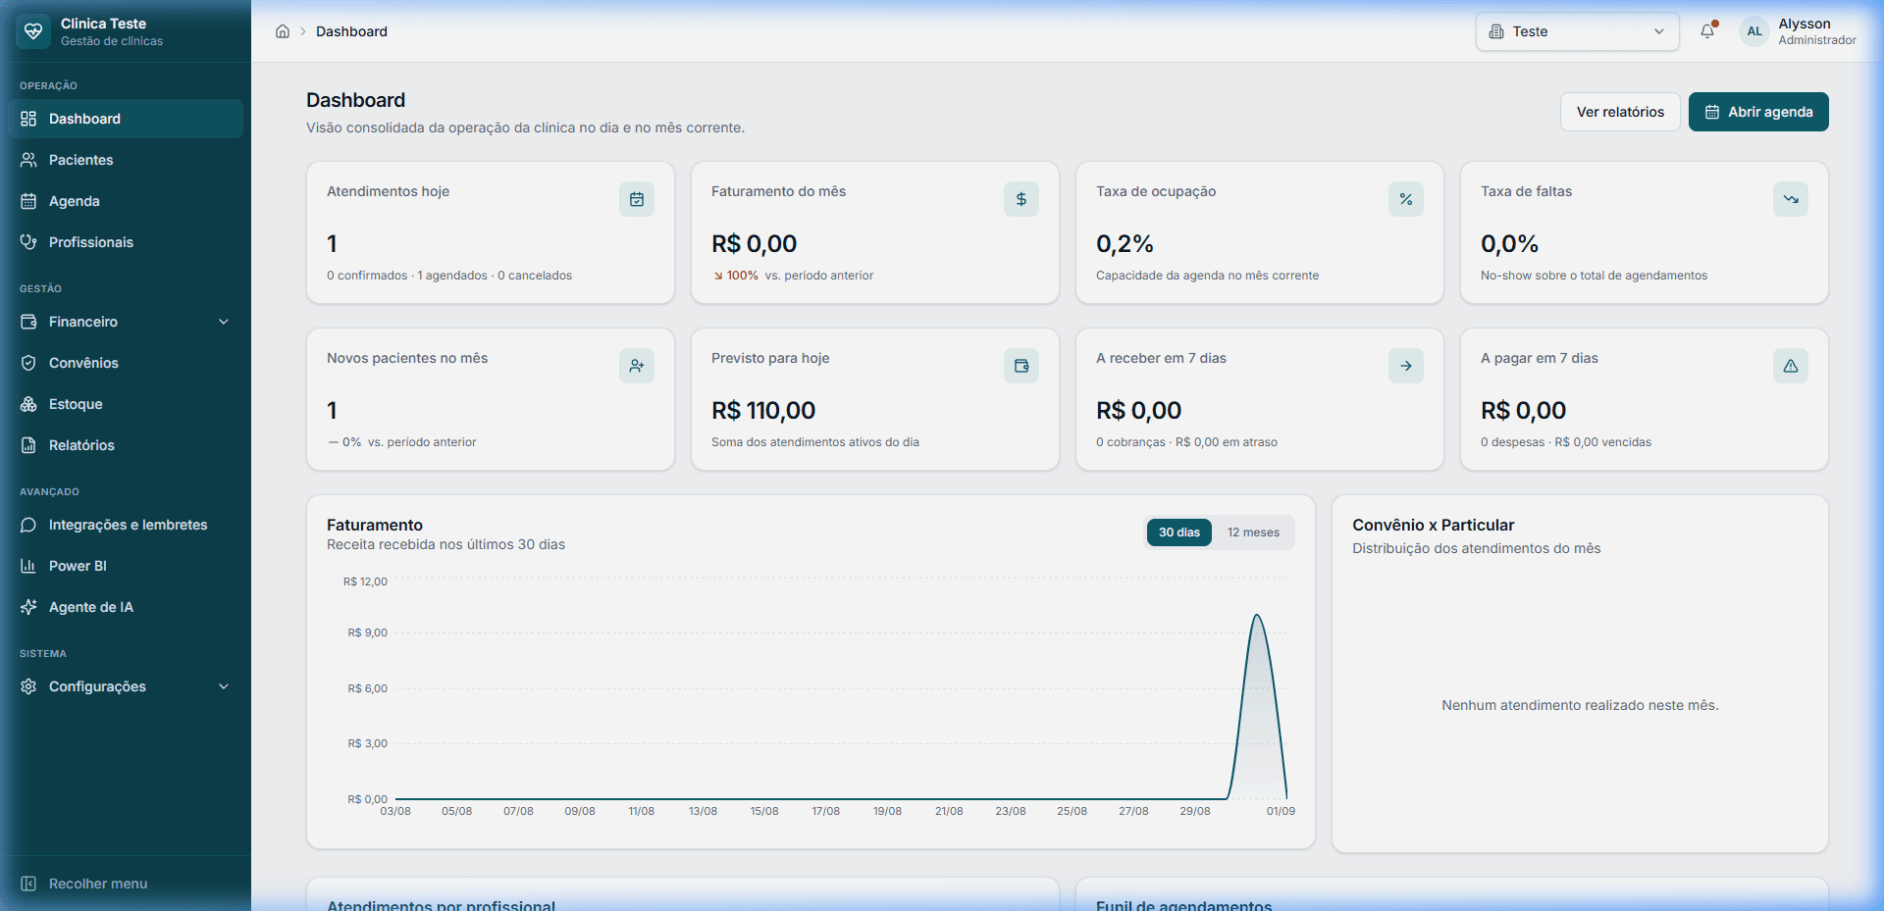Image resolution: width=1884 pixels, height=911 pixels.
Task: Open Relatórios in the sidebar
Action: 126,445
